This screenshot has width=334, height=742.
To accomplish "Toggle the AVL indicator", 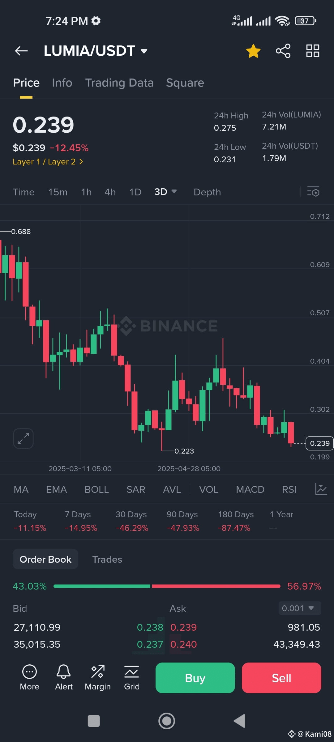I will 172,489.
